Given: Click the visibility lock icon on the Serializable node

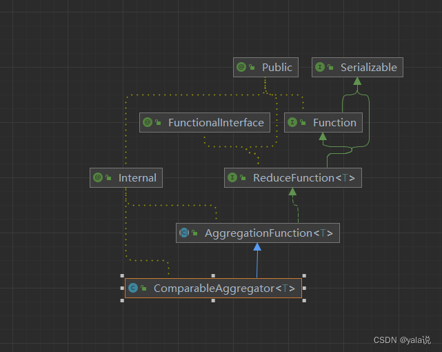Looking at the screenshot, I should (x=331, y=68).
